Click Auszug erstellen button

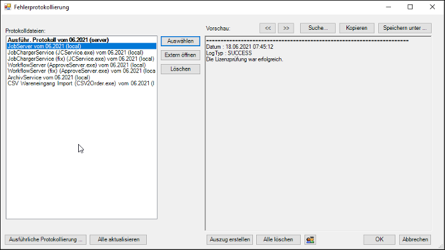(229, 239)
